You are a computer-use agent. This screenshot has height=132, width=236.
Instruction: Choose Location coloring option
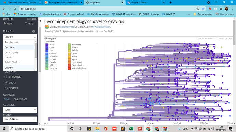point(9,57)
